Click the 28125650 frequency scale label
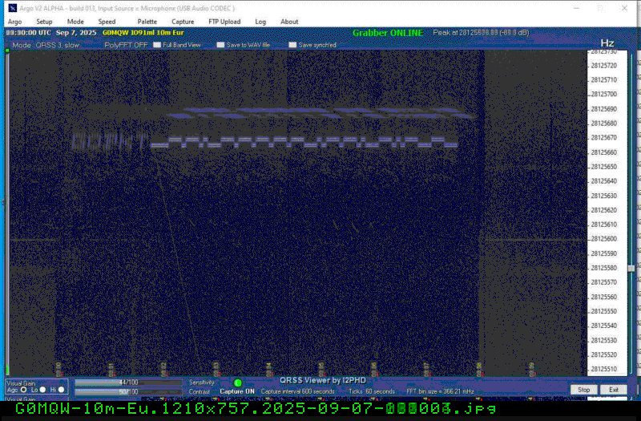Image resolution: width=641 pixels, height=421 pixels. coord(604,167)
